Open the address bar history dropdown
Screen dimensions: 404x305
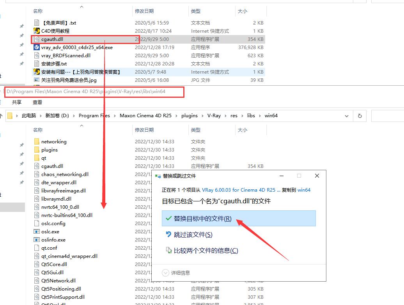pyautogui.click(x=347, y=116)
